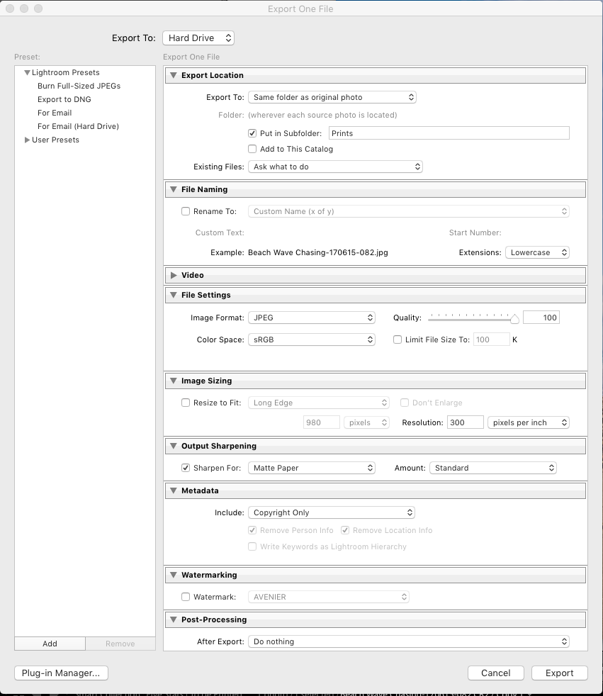Expand the User Presets tree group

27,140
